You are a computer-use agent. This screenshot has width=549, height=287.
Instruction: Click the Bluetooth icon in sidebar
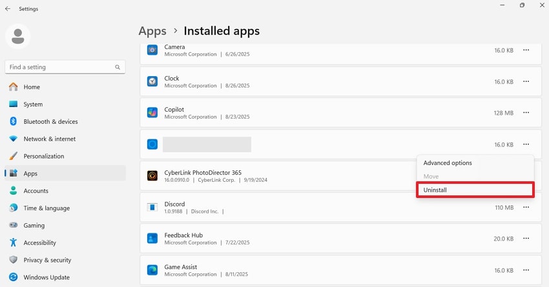click(14, 121)
